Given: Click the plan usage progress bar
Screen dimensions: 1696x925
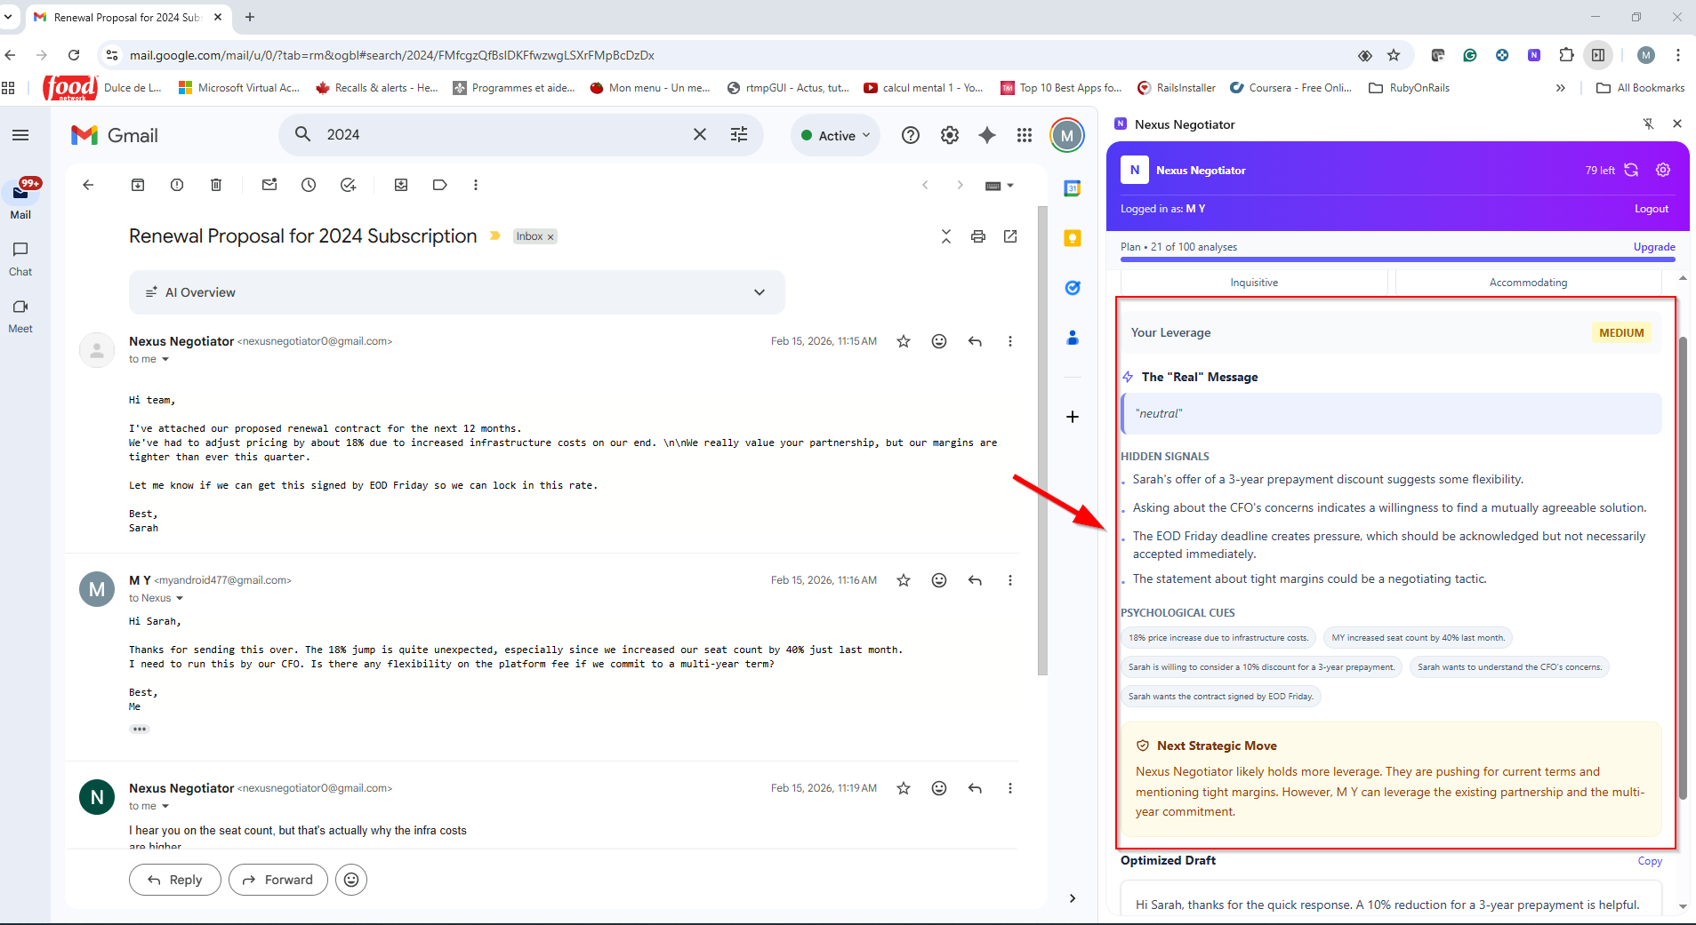Looking at the screenshot, I should click(x=1397, y=259).
